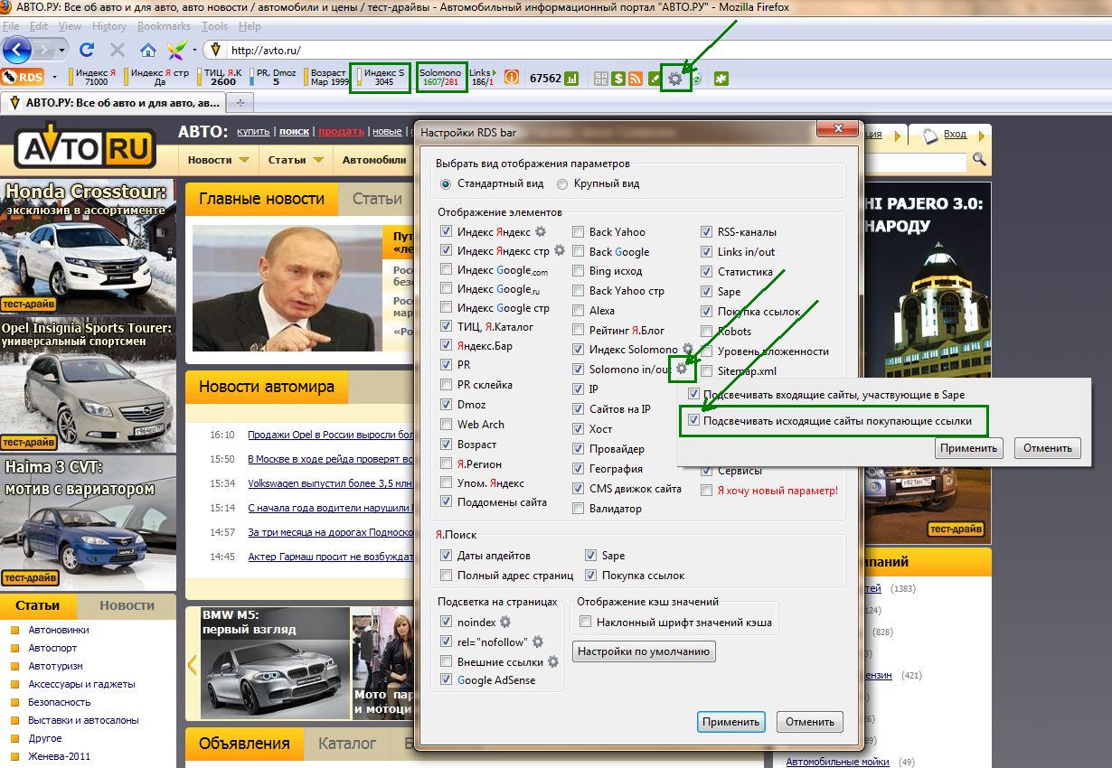Open gear settings beside Solomono in/out
1112x768 pixels.
point(681,369)
